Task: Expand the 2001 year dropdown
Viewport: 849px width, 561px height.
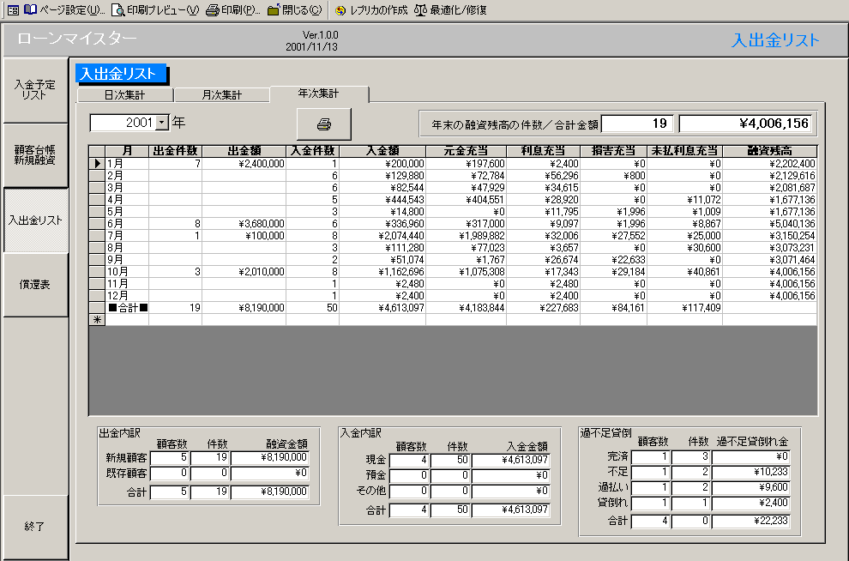Action: pyautogui.click(x=162, y=124)
